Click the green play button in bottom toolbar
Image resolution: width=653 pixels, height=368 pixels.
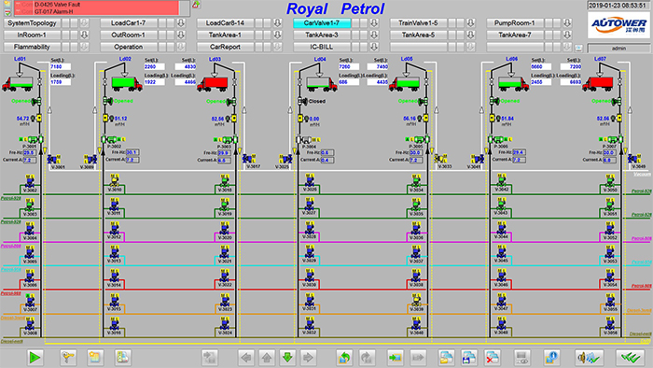tap(35, 357)
